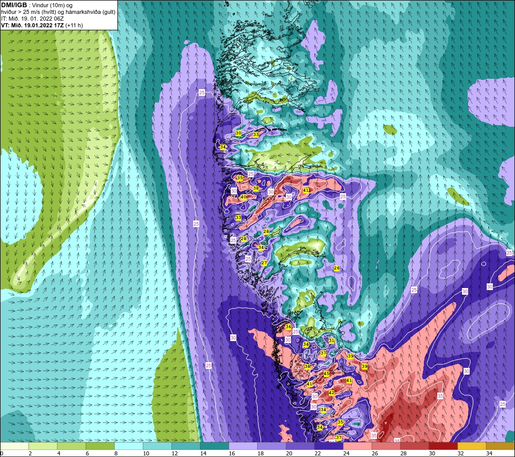Click the 10–12 m/s light teal legend swatch
This screenshot has height=457, width=515.
coord(157,446)
